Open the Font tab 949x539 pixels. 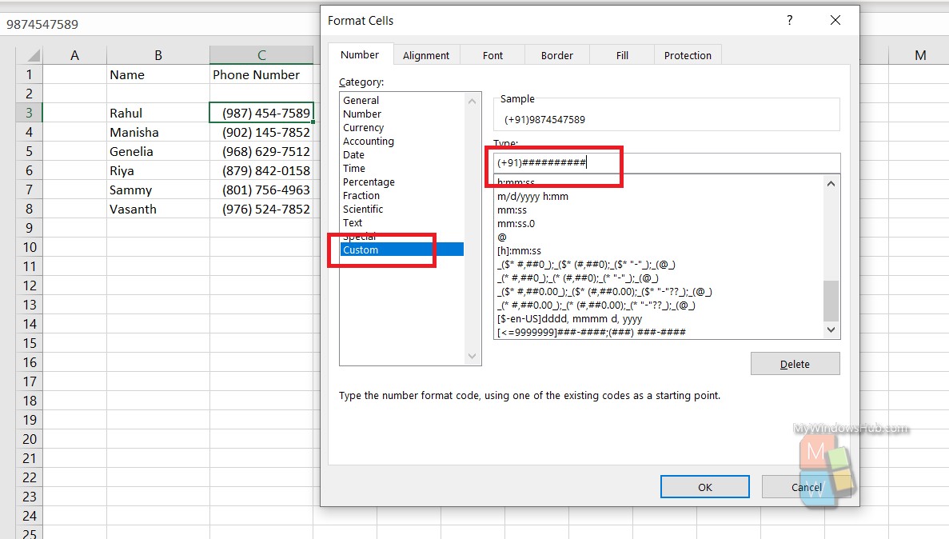492,54
